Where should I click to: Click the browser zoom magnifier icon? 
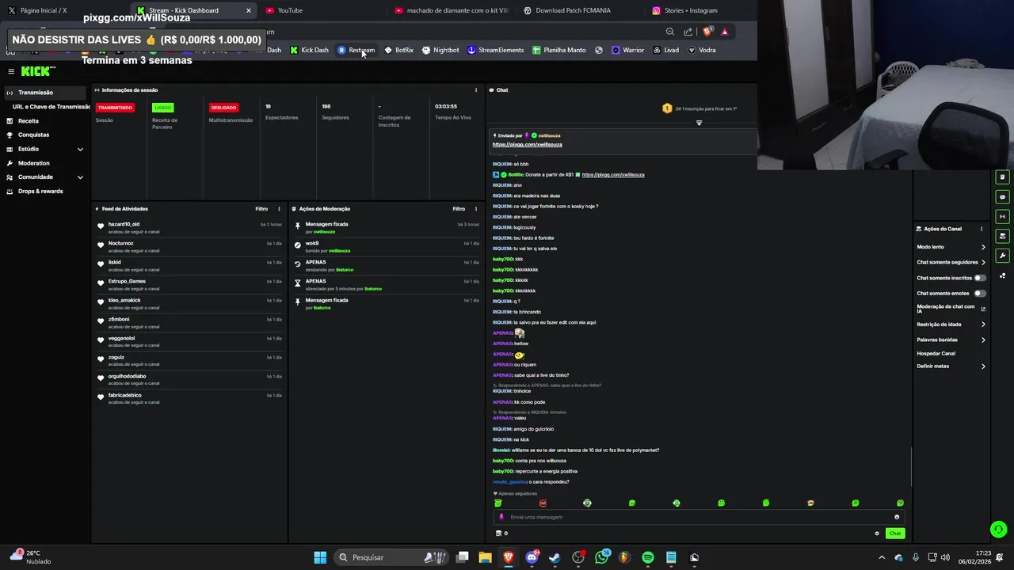(670, 32)
